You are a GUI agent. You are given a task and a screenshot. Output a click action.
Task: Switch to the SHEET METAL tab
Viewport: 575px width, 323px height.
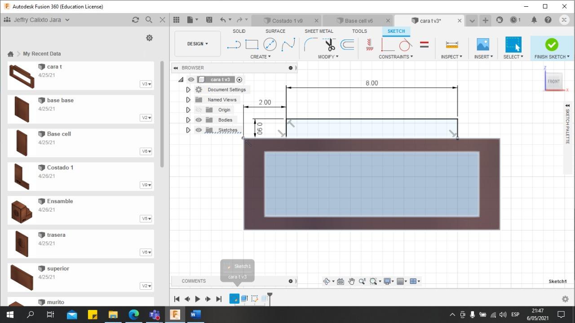pos(319,31)
